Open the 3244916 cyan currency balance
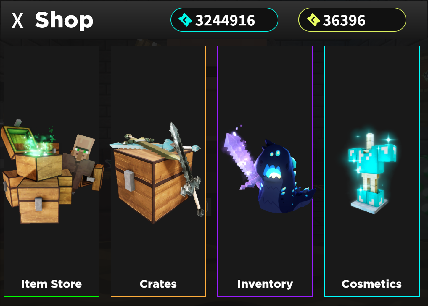428x306 pixels. click(224, 20)
